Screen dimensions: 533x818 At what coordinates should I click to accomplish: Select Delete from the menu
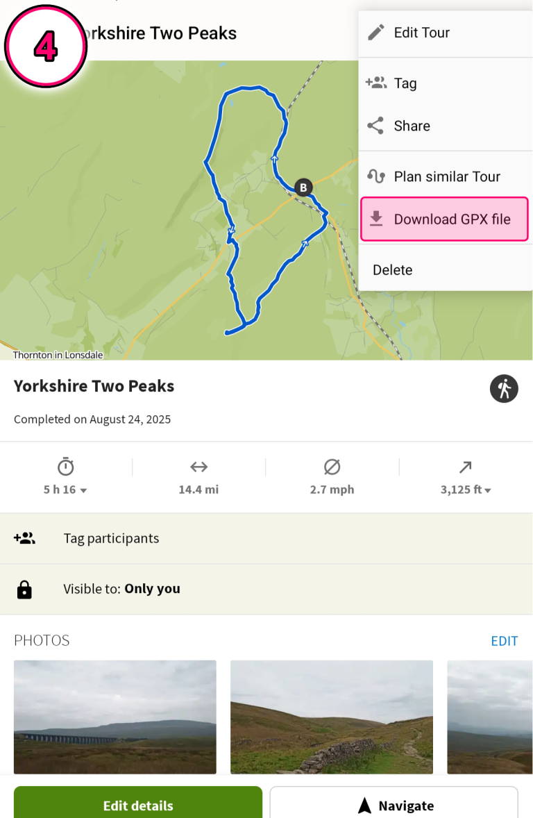393,270
